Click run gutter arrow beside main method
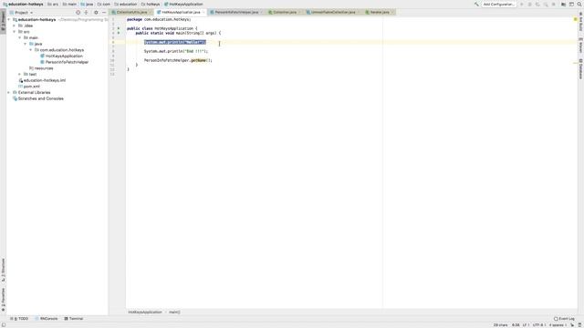584x328 pixels. click(x=119, y=33)
